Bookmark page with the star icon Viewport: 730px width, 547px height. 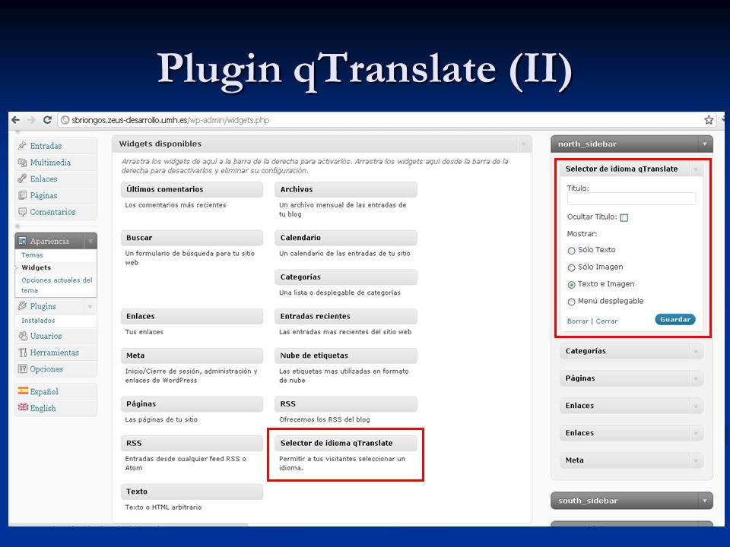coord(709,120)
